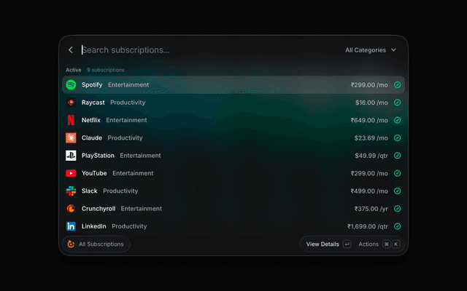Click View Details in the action bar
The image size is (467, 291).
pyautogui.click(x=323, y=244)
